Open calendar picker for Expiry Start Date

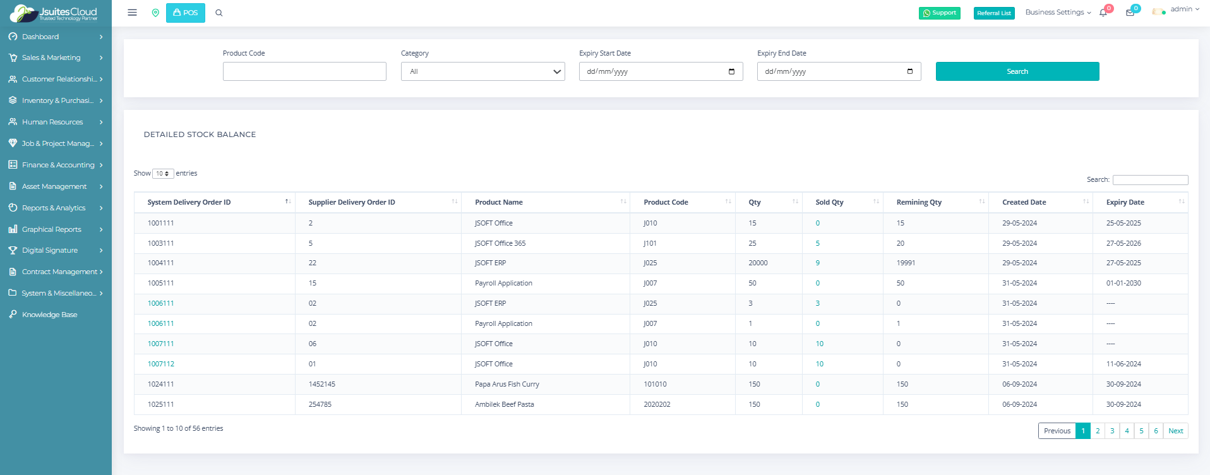731,71
